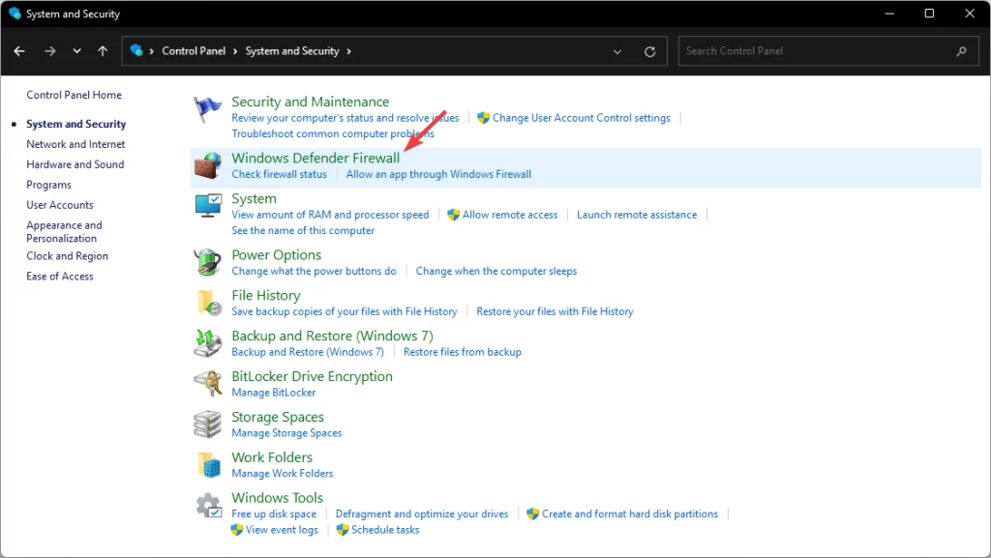Click the Windows Defender Firewall brick-wall icon
The width and height of the screenshot is (991, 558).
click(x=206, y=164)
